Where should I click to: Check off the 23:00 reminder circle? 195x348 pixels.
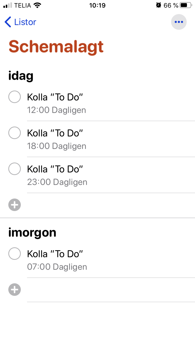(15, 169)
